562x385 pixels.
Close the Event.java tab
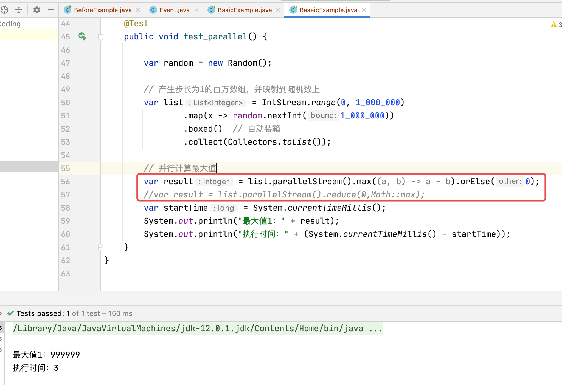(x=196, y=10)
